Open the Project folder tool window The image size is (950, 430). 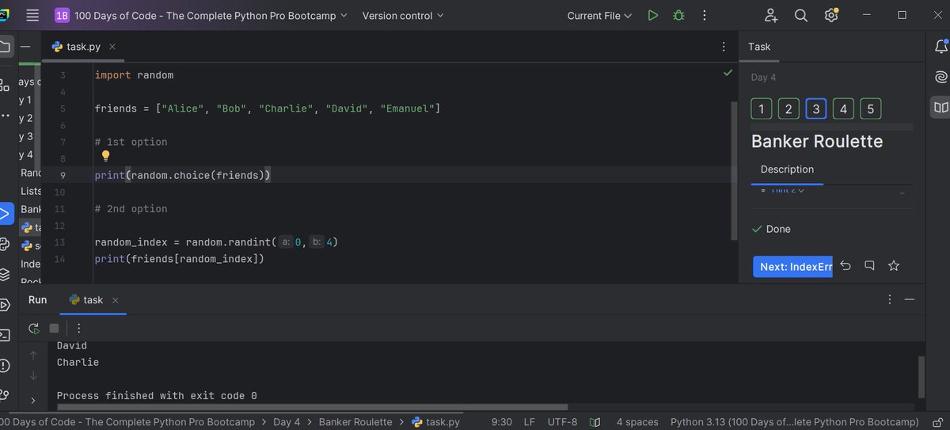(x=5, y=47)
